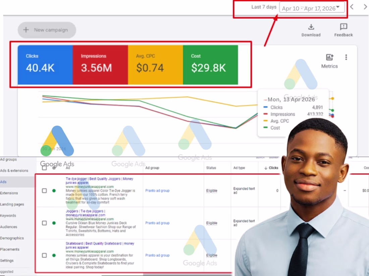Select the red Impressions metric tile
Viewport: 369px width, 276px height.
[x=100, y=65]
